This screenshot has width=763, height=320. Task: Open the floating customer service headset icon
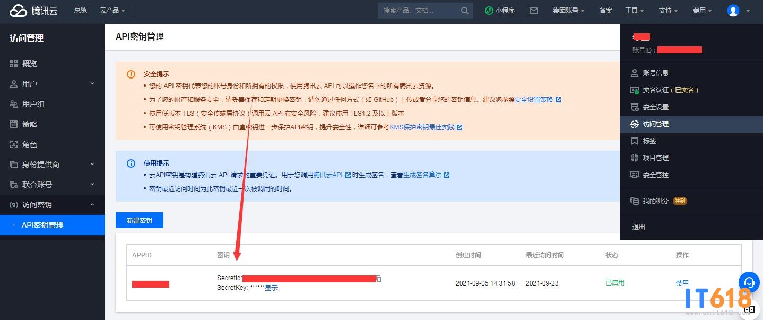(x=749, y=282)
